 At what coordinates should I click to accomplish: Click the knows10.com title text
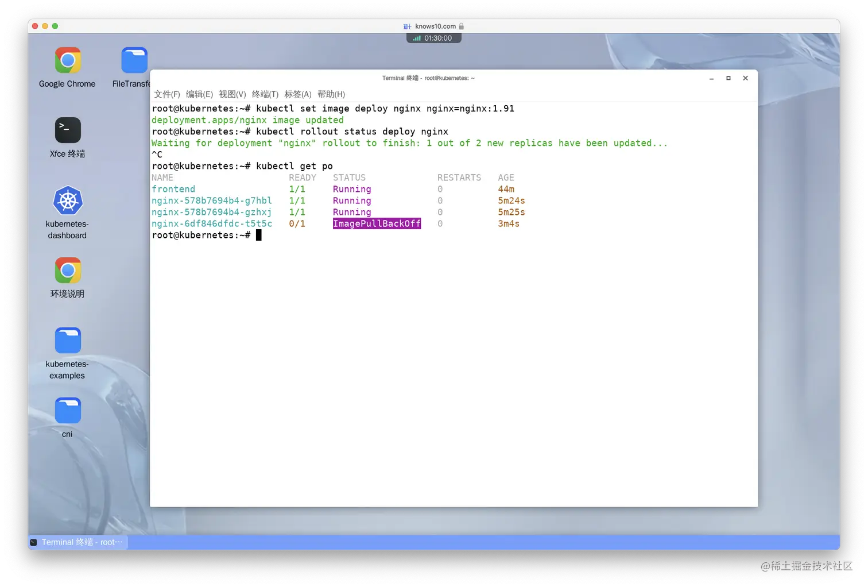point(435,26)
